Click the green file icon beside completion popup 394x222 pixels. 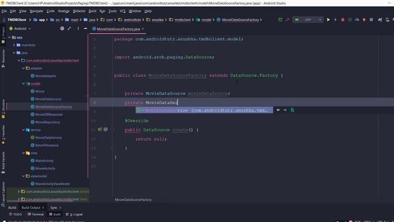coord(292,110)
